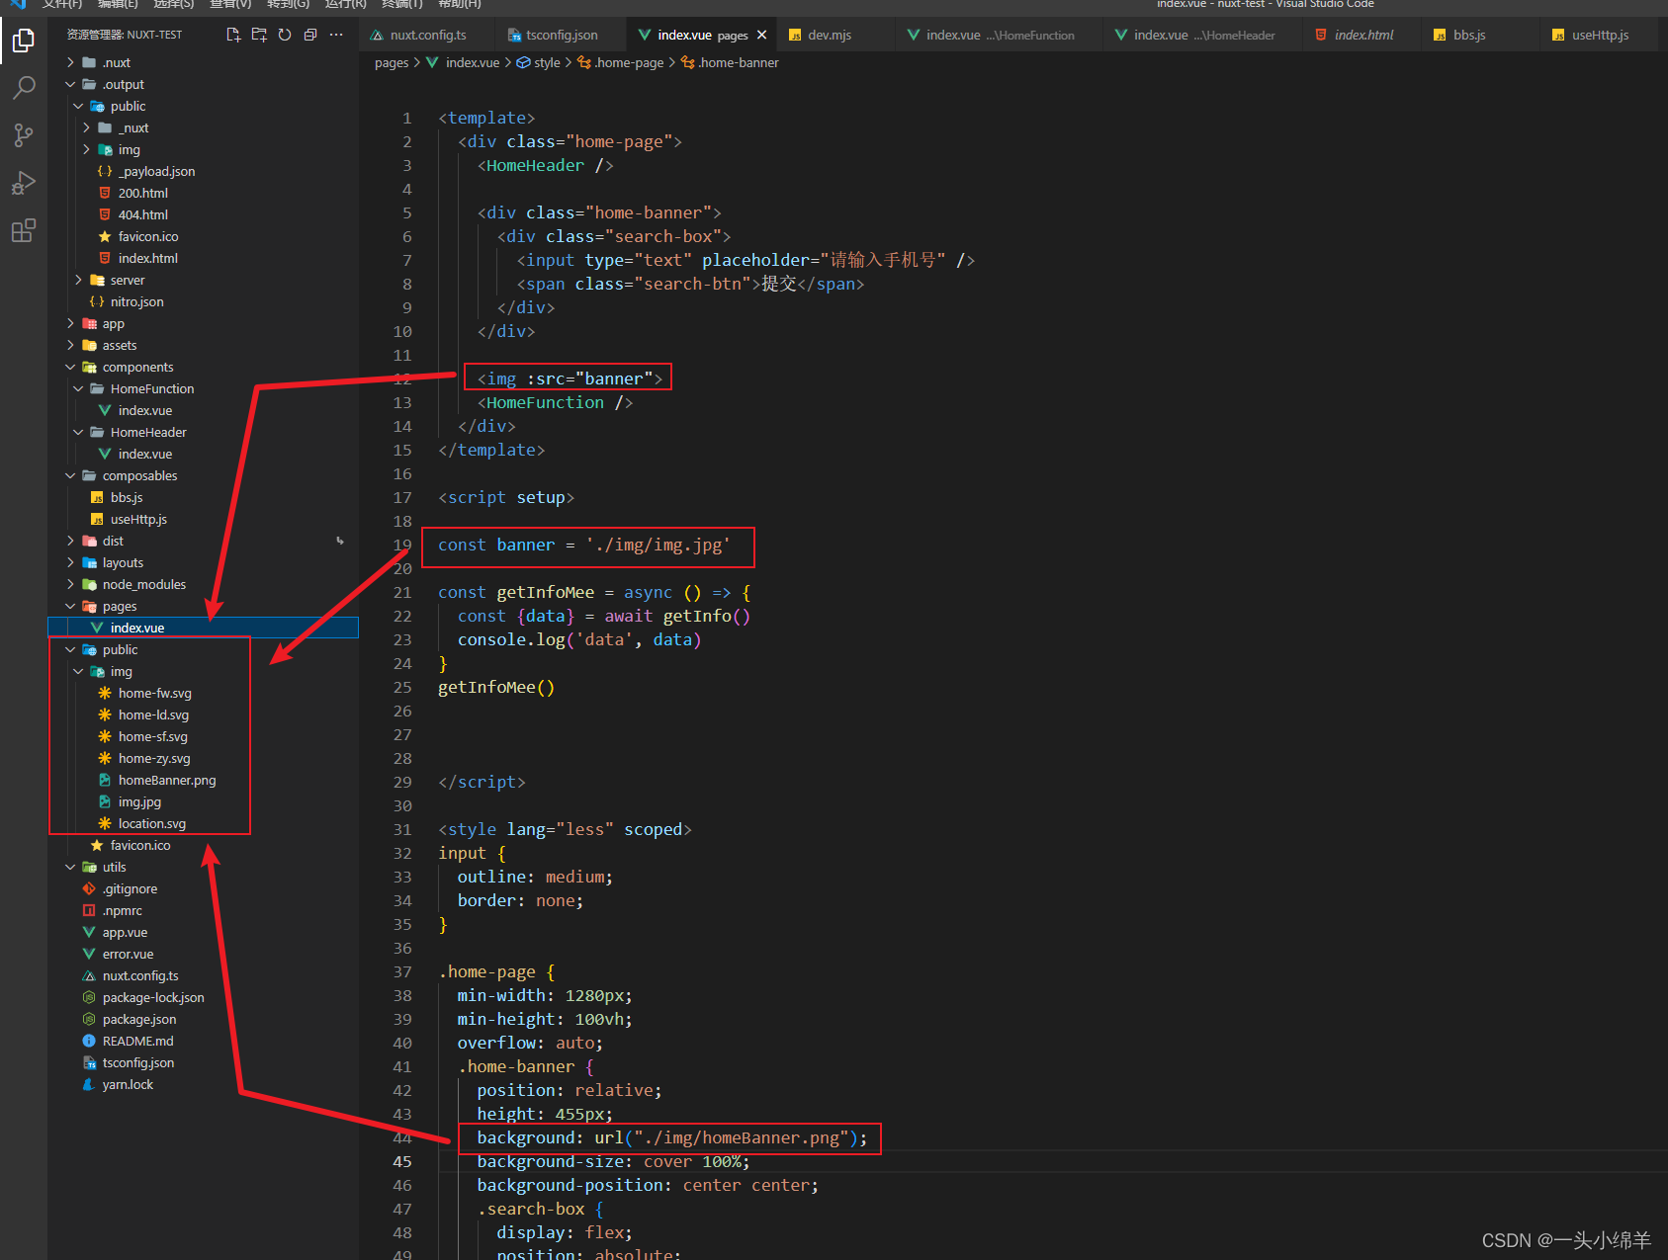Open 404.html in explorer
Screen dimensions: 1668x1260
[x=142, y=214]
